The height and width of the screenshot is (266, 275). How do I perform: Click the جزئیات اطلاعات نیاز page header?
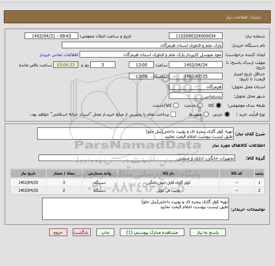tap(243, 17)
